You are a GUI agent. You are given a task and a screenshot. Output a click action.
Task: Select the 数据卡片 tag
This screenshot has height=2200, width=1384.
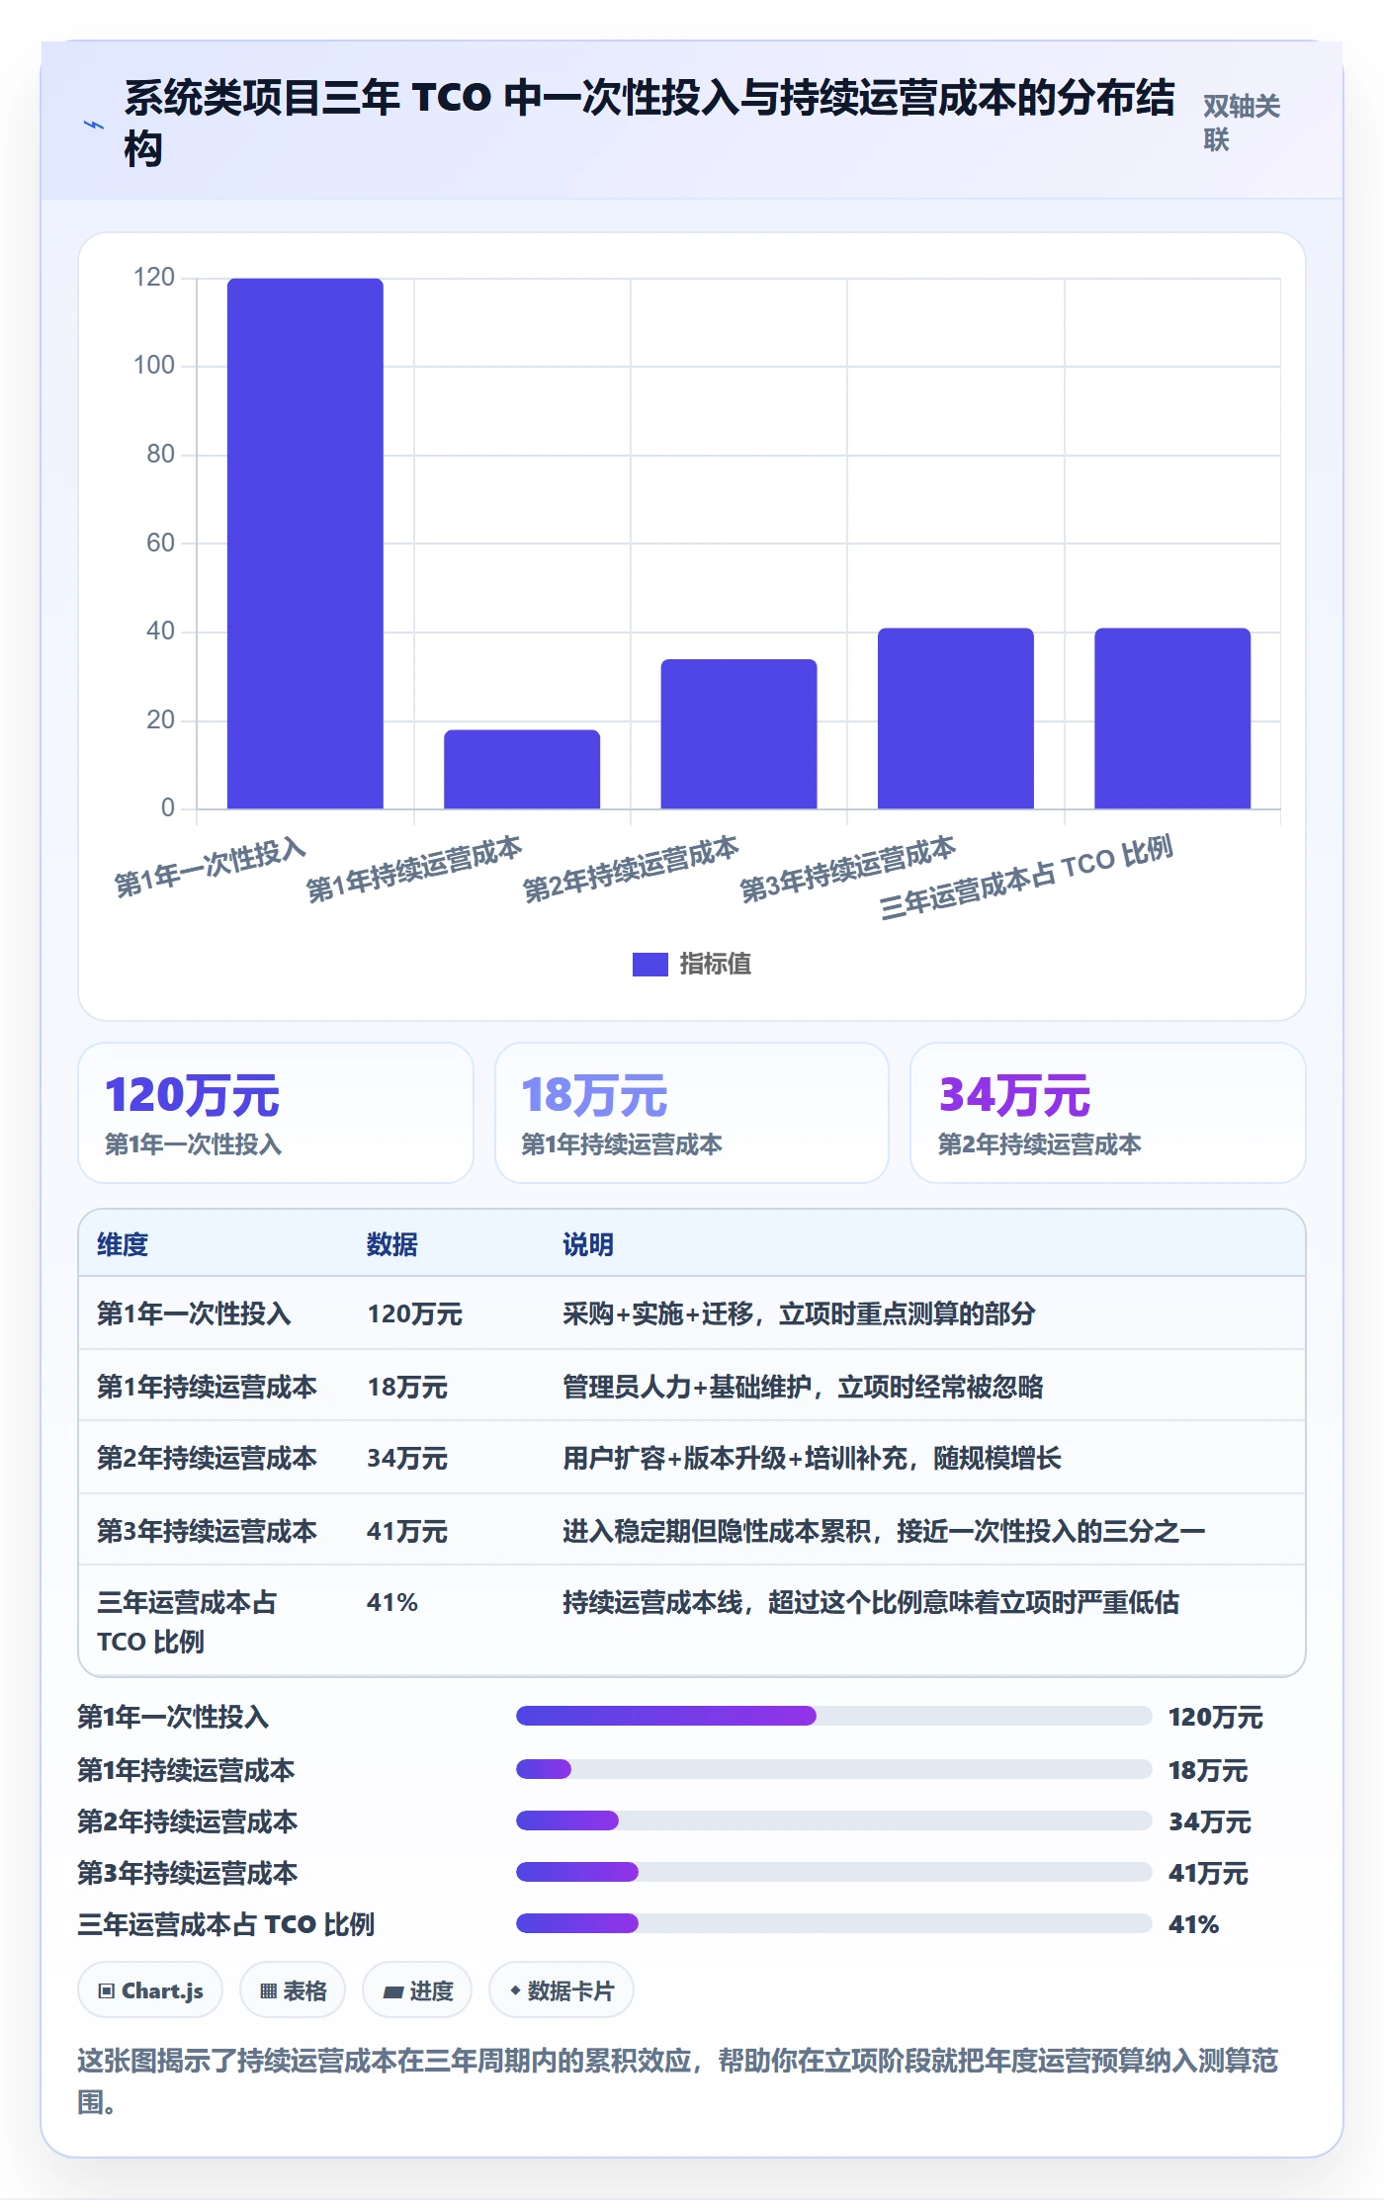tap(562, 1990)
